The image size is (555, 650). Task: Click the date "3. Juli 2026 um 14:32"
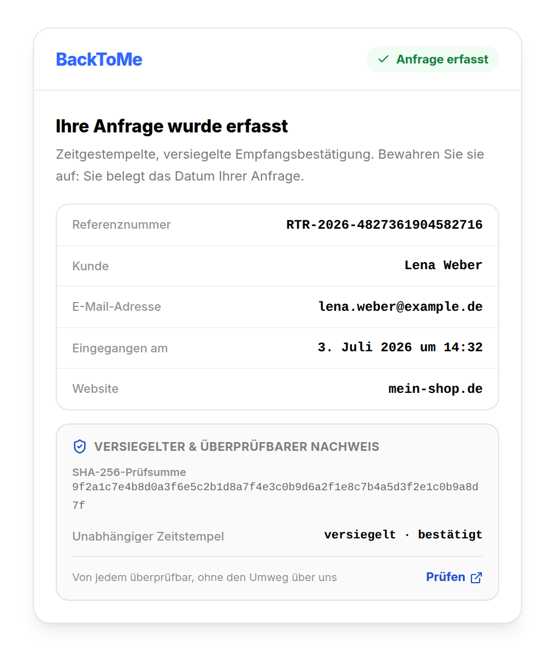click(400, 347)
